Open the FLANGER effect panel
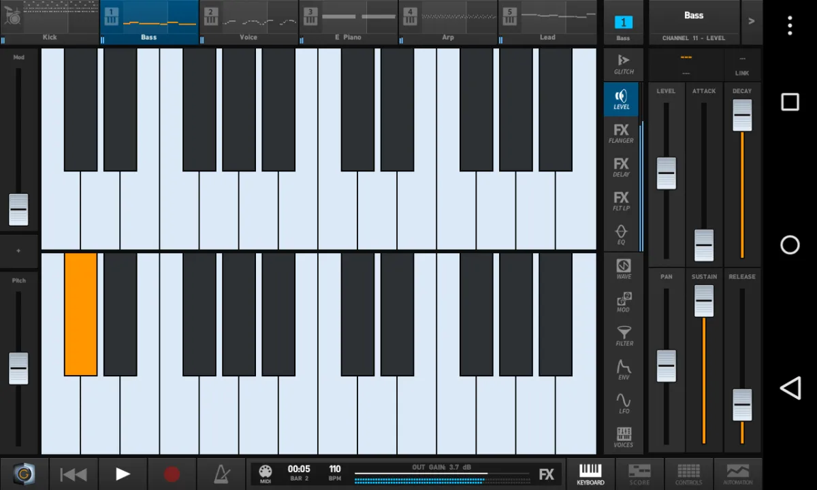The height and width of the screenshot is (490, 817). [x=622, y=133]
